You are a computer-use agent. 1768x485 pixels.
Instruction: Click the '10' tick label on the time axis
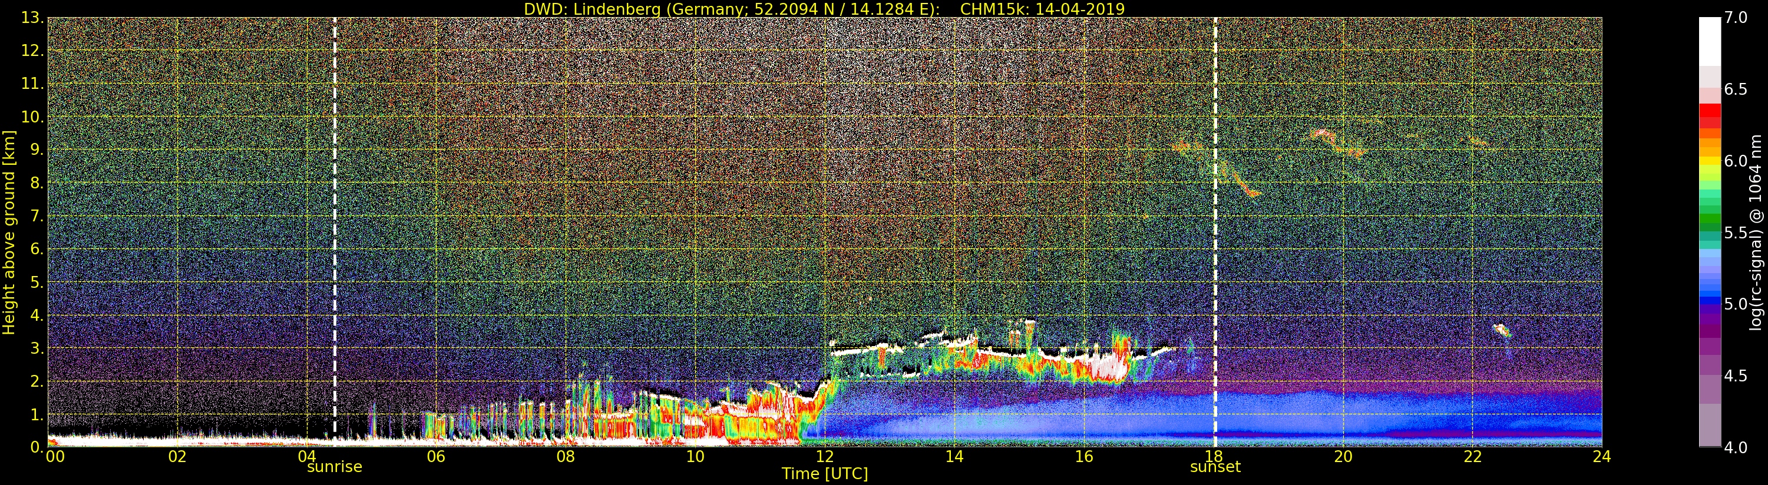[x=695, y=457]
